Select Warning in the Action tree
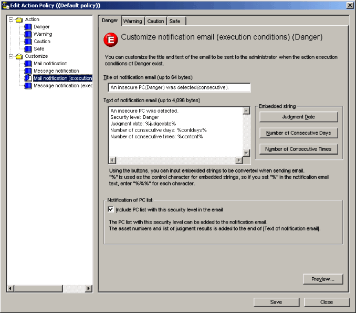The height and width of the screenshot is (313, 356). pos(43,34)
